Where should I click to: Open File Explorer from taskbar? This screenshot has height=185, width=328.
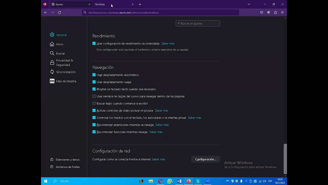(151, 181)
